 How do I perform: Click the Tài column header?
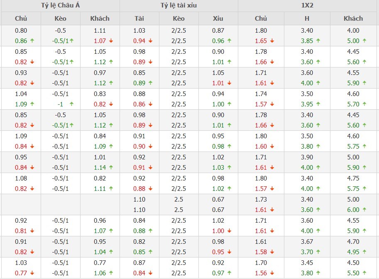[x=139, y=18]
